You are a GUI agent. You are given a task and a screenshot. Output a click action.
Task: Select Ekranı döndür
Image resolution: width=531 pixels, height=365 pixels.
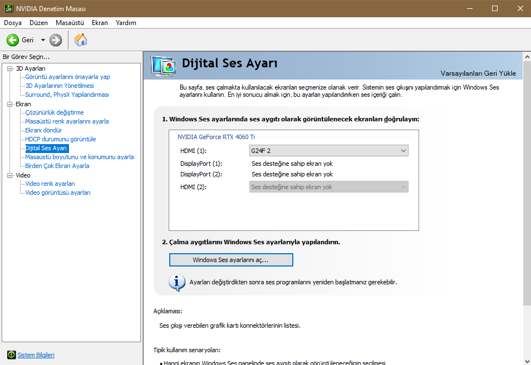coord(43,130)
